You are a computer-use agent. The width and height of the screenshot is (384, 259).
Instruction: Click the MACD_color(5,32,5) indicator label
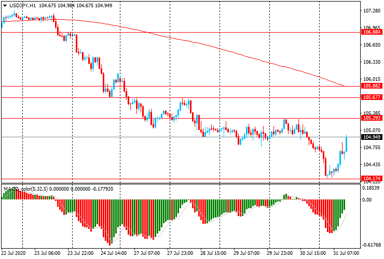pos(26,189)
